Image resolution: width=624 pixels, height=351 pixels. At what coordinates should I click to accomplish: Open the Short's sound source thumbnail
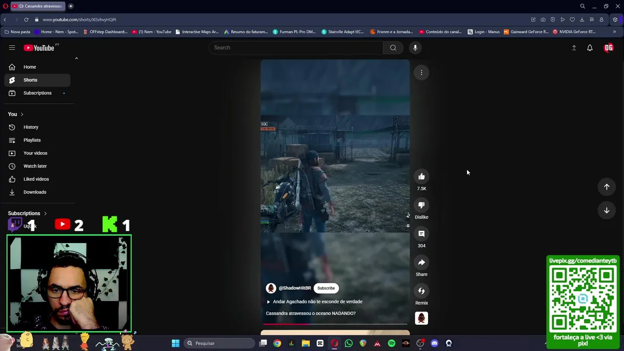pyautogui.click(x=422, y=318)
